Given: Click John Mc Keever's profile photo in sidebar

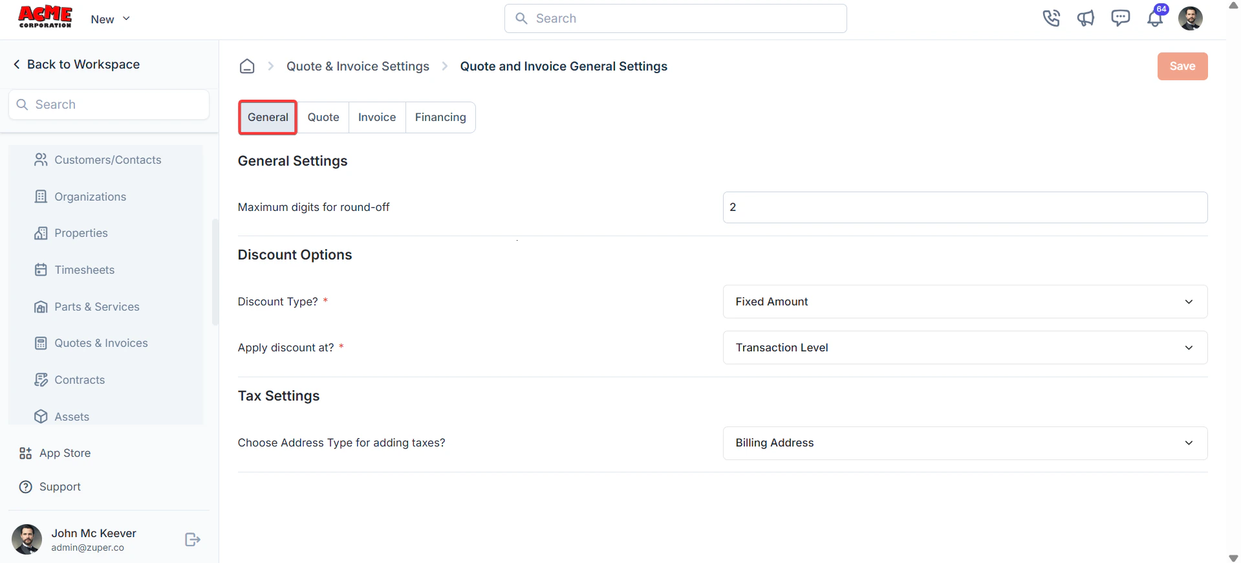Looking at the screenshot, I should [27, 540].
